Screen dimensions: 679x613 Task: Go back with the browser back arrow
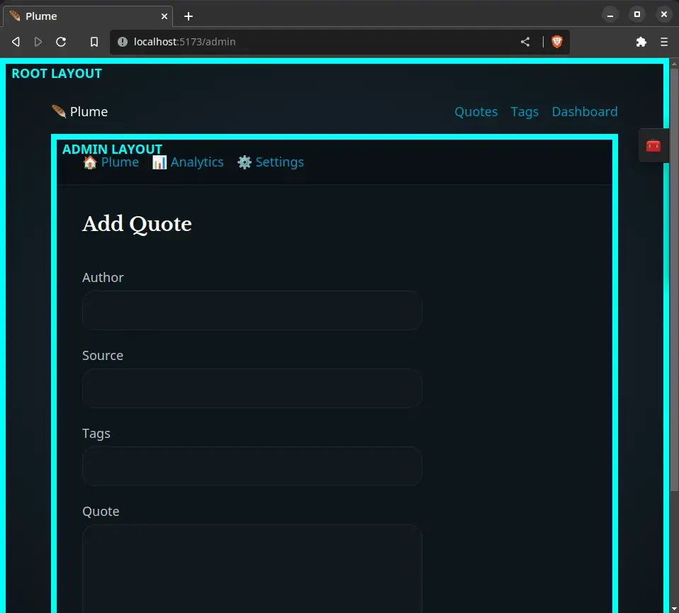[x=16, y=42]
